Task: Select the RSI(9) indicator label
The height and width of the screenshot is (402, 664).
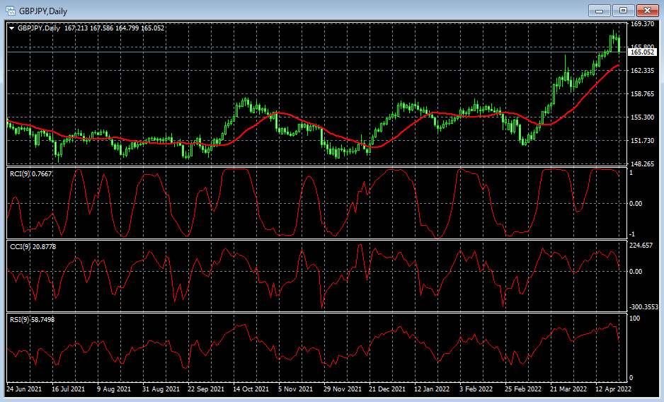Action: [x=32, y=320]
